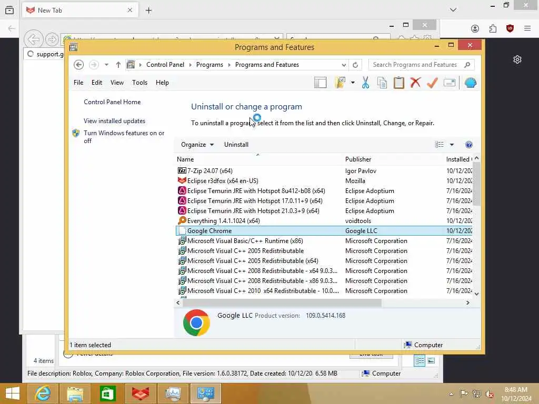Click the blue shell icon in toolbar

click(x=470, y=83)
